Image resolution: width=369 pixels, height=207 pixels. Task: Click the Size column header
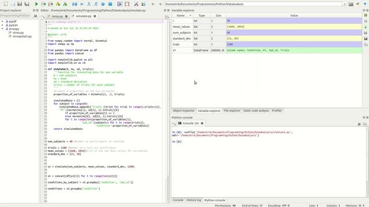[219, 16]
